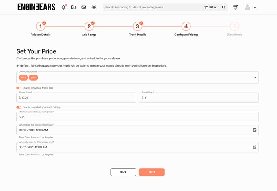Open the search Filter options

point(210,7)
